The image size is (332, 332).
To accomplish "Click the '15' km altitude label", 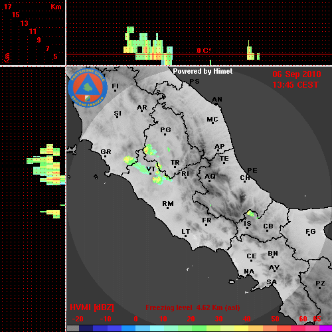I will pyautogui.click(x=16, y=15).
